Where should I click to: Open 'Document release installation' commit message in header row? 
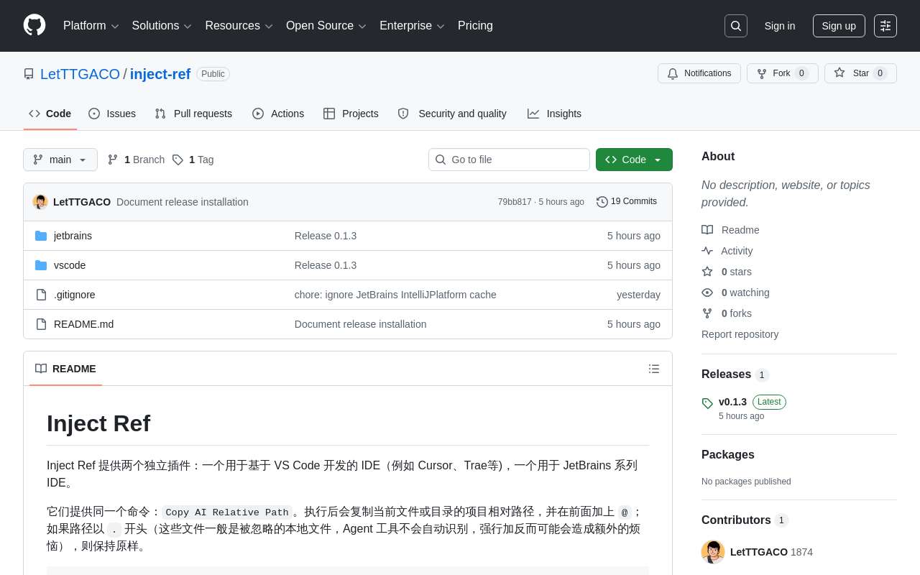click(183, 202)
